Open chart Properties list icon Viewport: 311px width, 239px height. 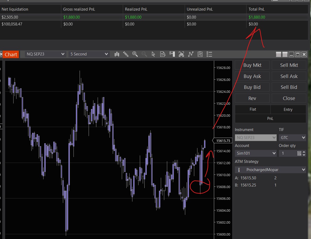pos(209,54)
